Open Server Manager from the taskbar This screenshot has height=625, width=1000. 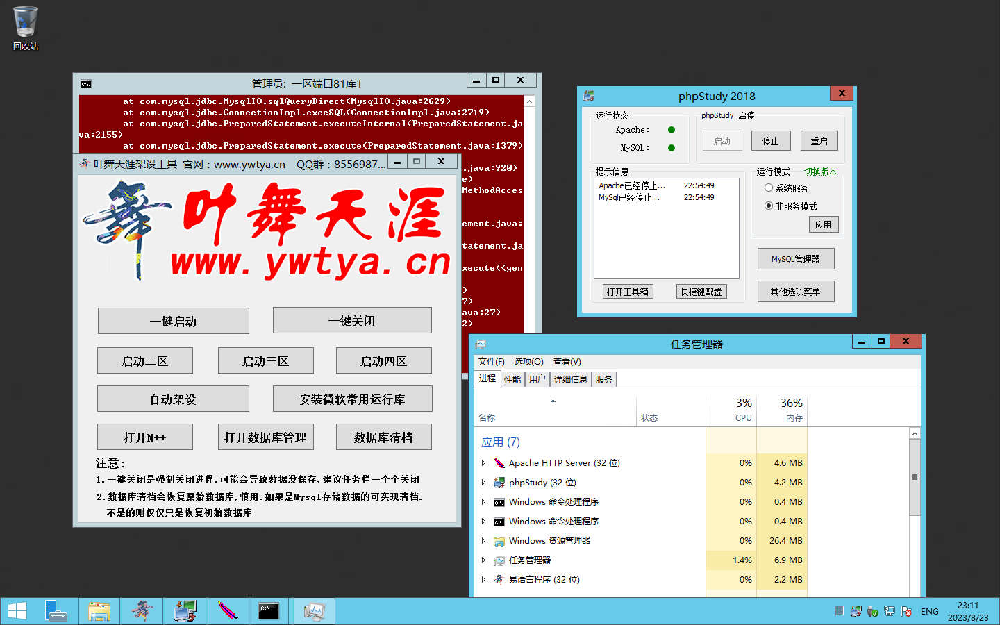point(56,611)
